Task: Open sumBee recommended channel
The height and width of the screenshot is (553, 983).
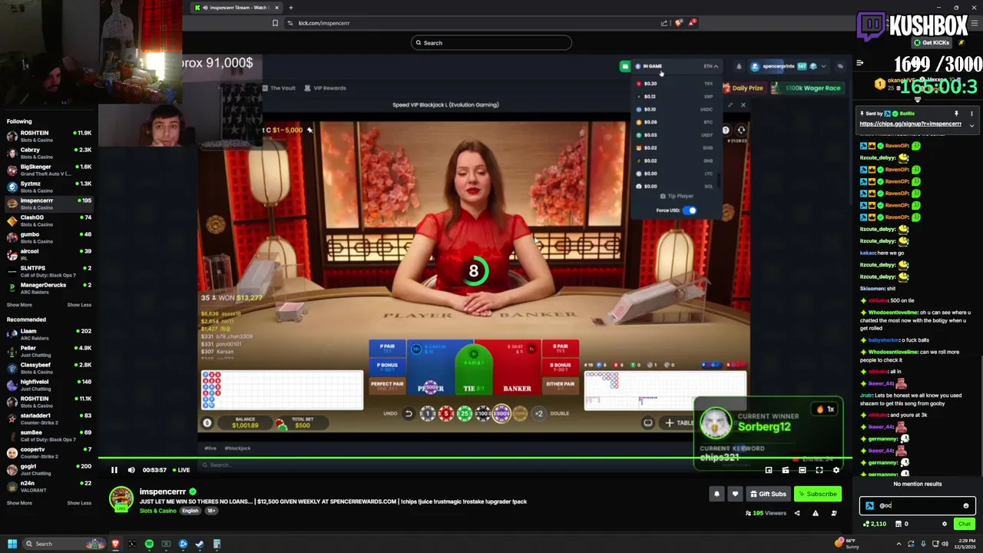Action: point(49,435)
